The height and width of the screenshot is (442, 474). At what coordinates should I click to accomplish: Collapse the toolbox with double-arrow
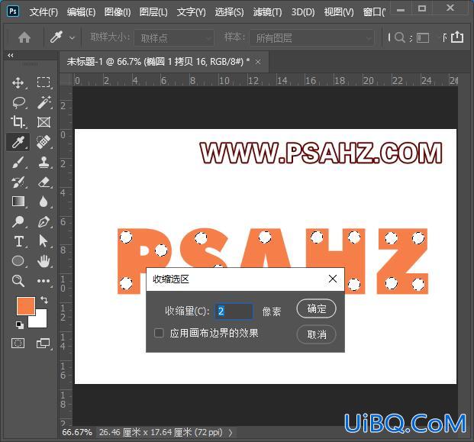coord(11,55)
